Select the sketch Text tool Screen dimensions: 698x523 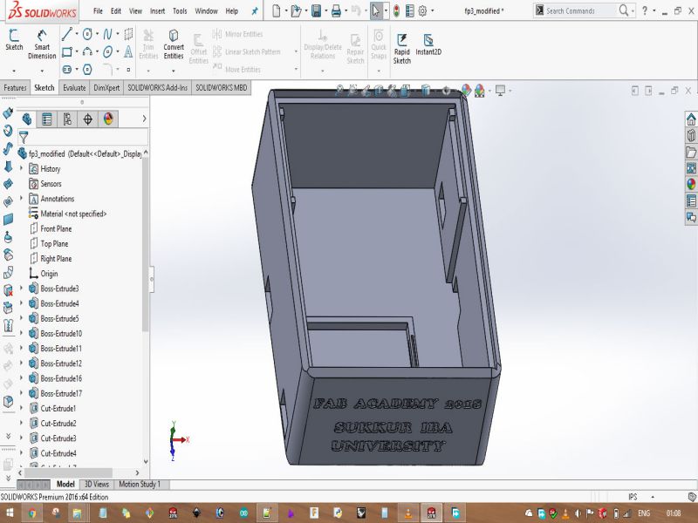click(x=128, y=52)
